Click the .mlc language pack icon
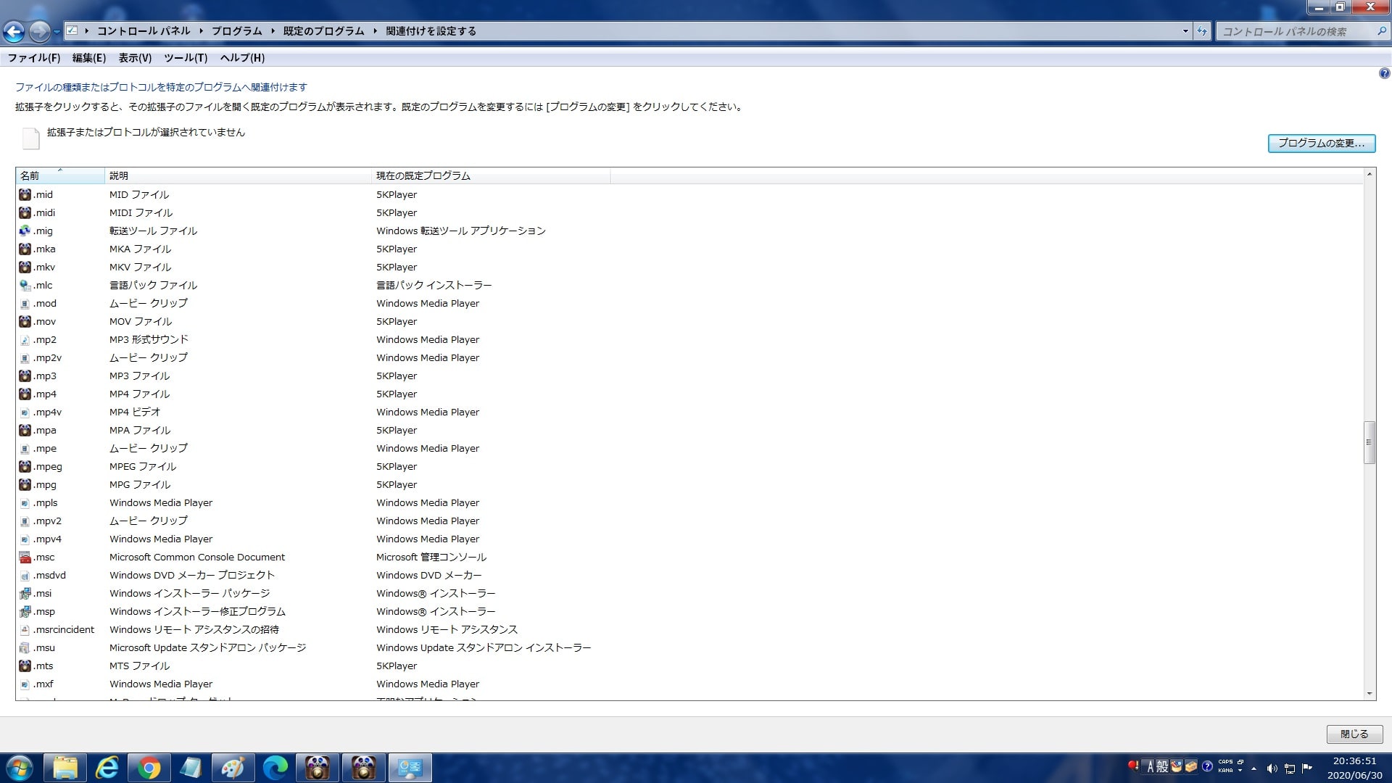 [x=25, y=285]
